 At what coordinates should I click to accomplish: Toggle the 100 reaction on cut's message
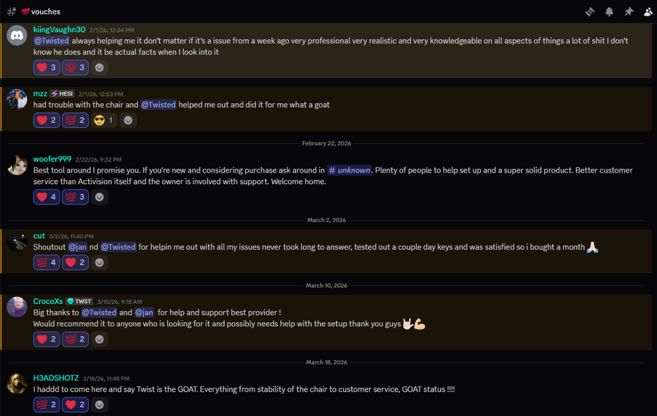(47, 262)
